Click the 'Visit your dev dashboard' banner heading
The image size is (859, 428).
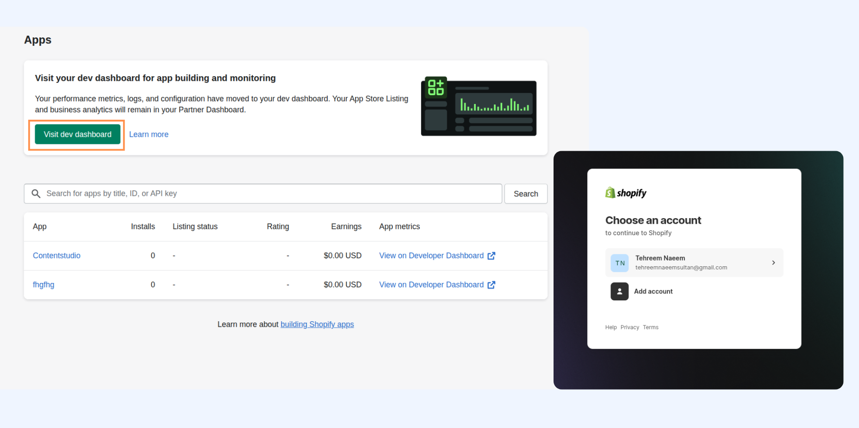(156, 78)
